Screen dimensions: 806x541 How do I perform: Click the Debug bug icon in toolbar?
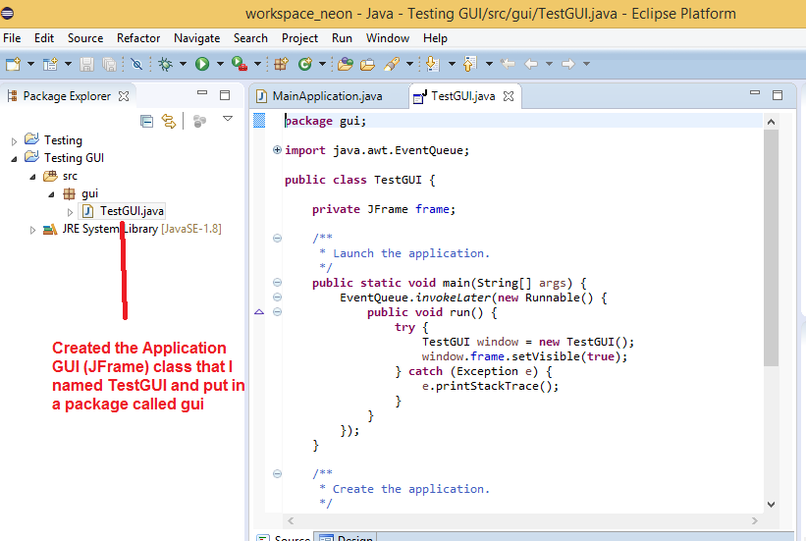click(x=166, y=64)
